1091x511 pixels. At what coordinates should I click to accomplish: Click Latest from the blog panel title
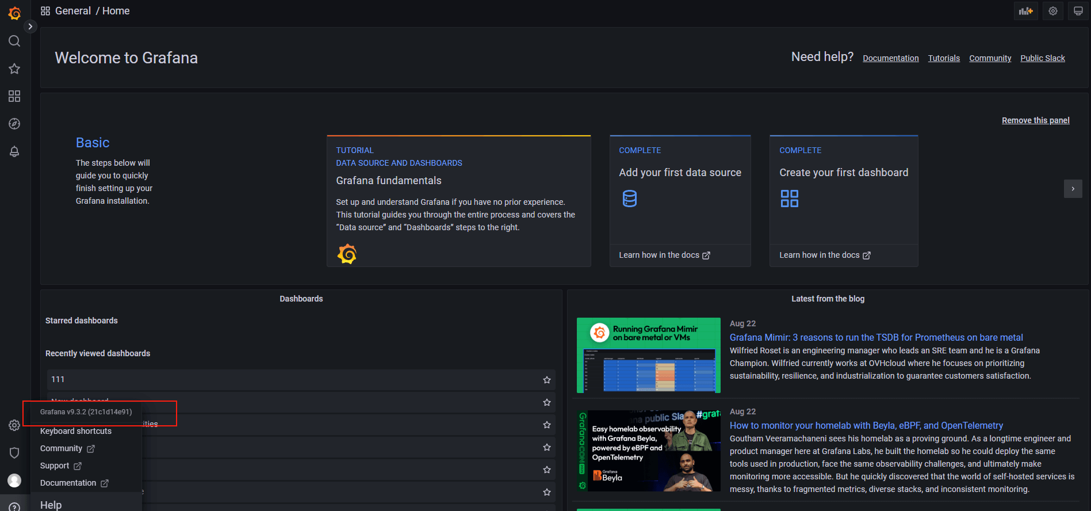[x=828, y=299]
